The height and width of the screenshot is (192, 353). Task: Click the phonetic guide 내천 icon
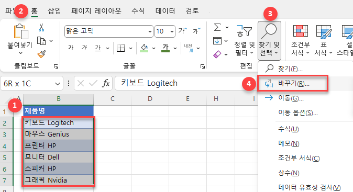(188, 48)
